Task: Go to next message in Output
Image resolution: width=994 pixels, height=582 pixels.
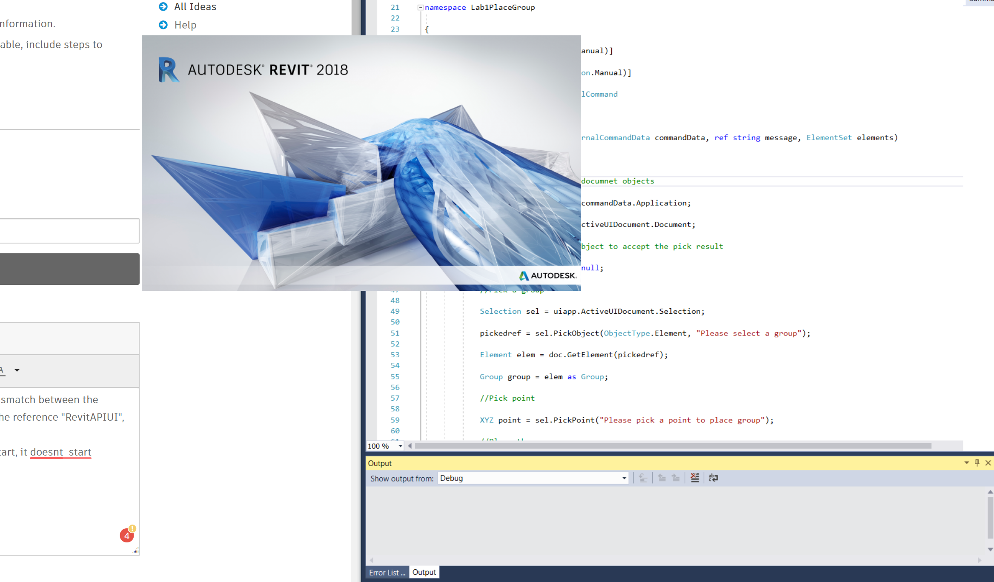Action: click(x=676, y=478)
